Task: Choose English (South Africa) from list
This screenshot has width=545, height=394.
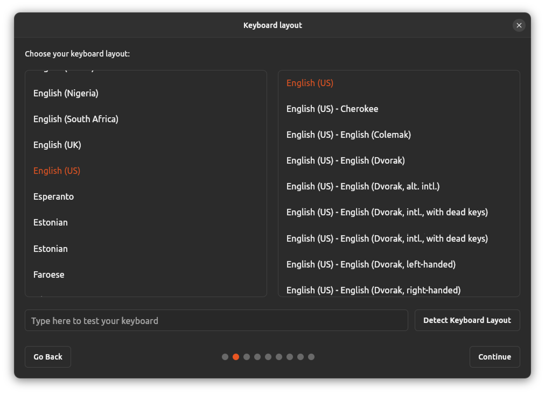Action: coord(76,119)
